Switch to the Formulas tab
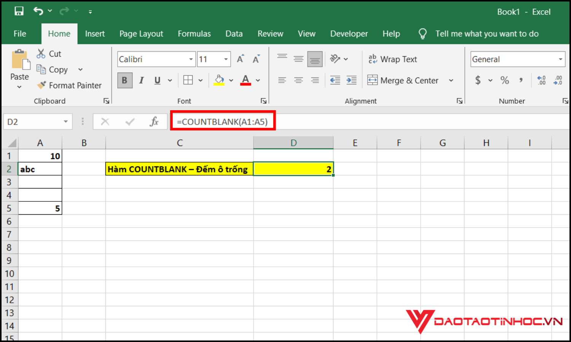The image size is (571, 342). tap(194, 34)
